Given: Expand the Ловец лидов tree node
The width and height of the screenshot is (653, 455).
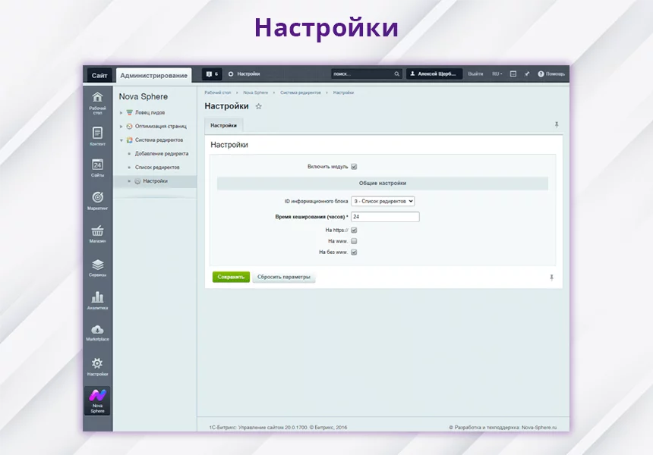Looking at the screenshot, I should [x=121, y=112].
